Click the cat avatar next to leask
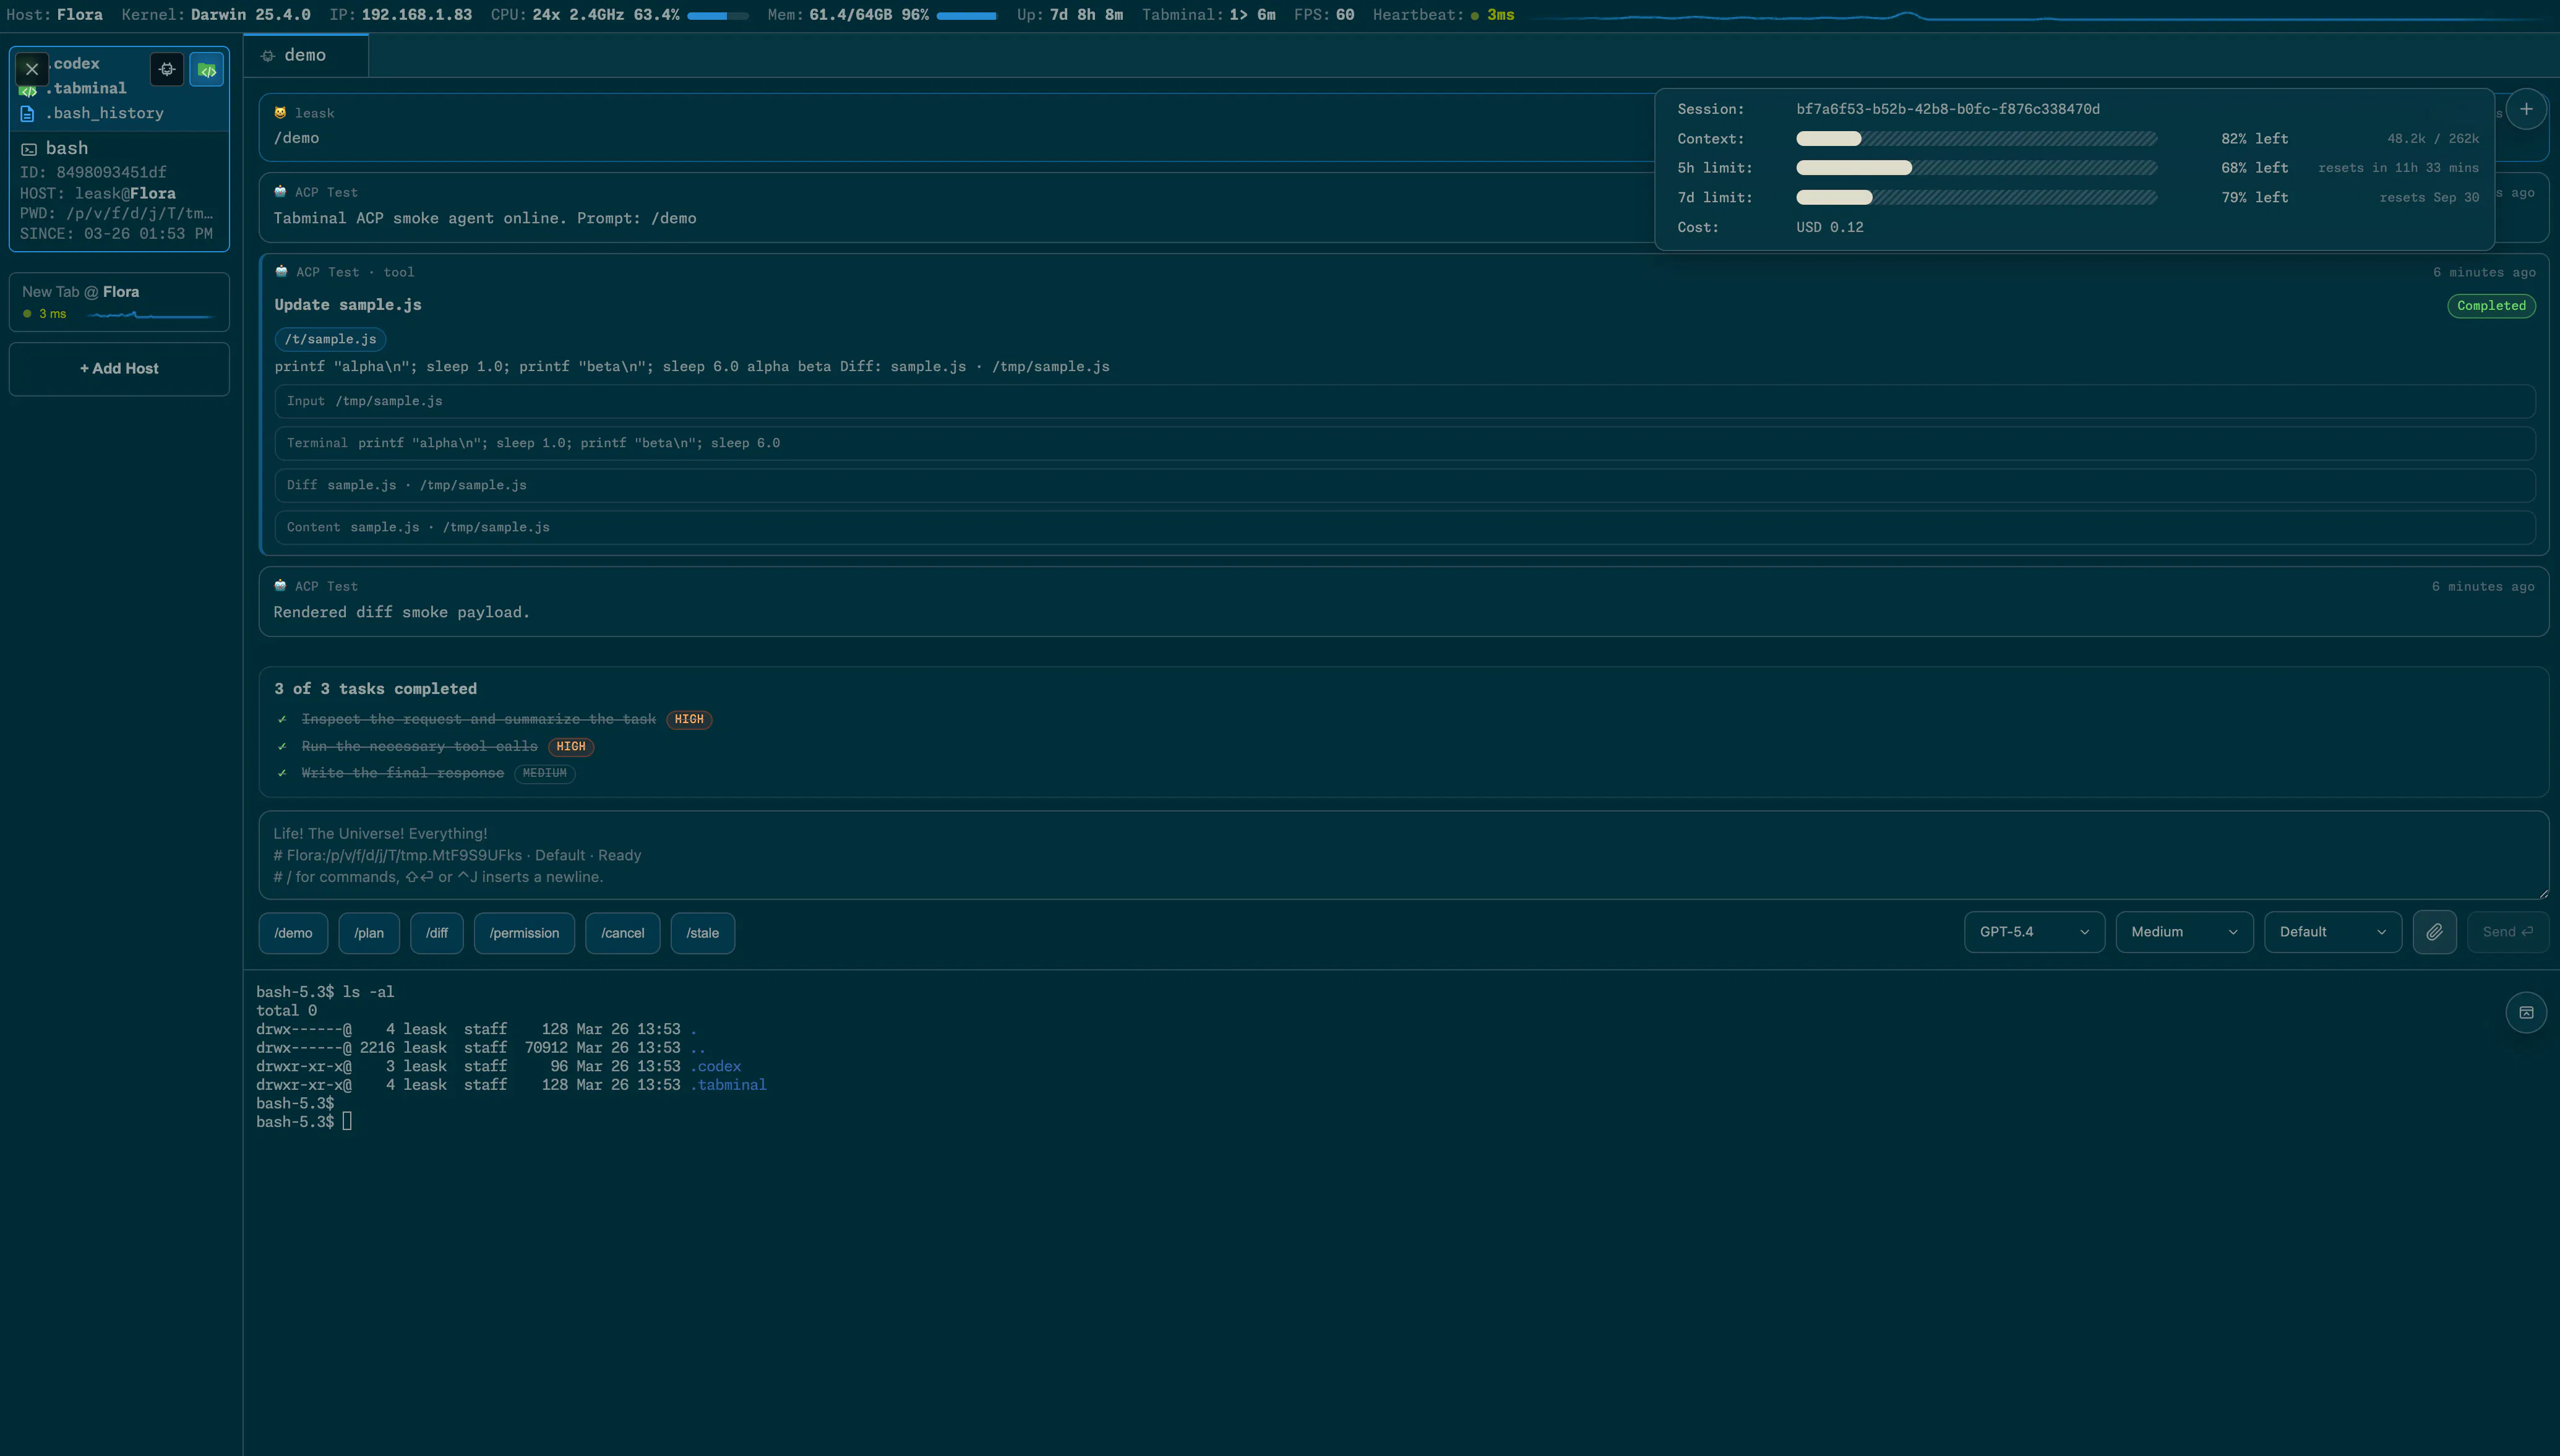Screen dimensions: 2560x1456 coord(280,113)
